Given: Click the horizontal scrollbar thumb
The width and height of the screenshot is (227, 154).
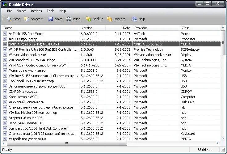Looking at the screenshot, I should 67,143.
